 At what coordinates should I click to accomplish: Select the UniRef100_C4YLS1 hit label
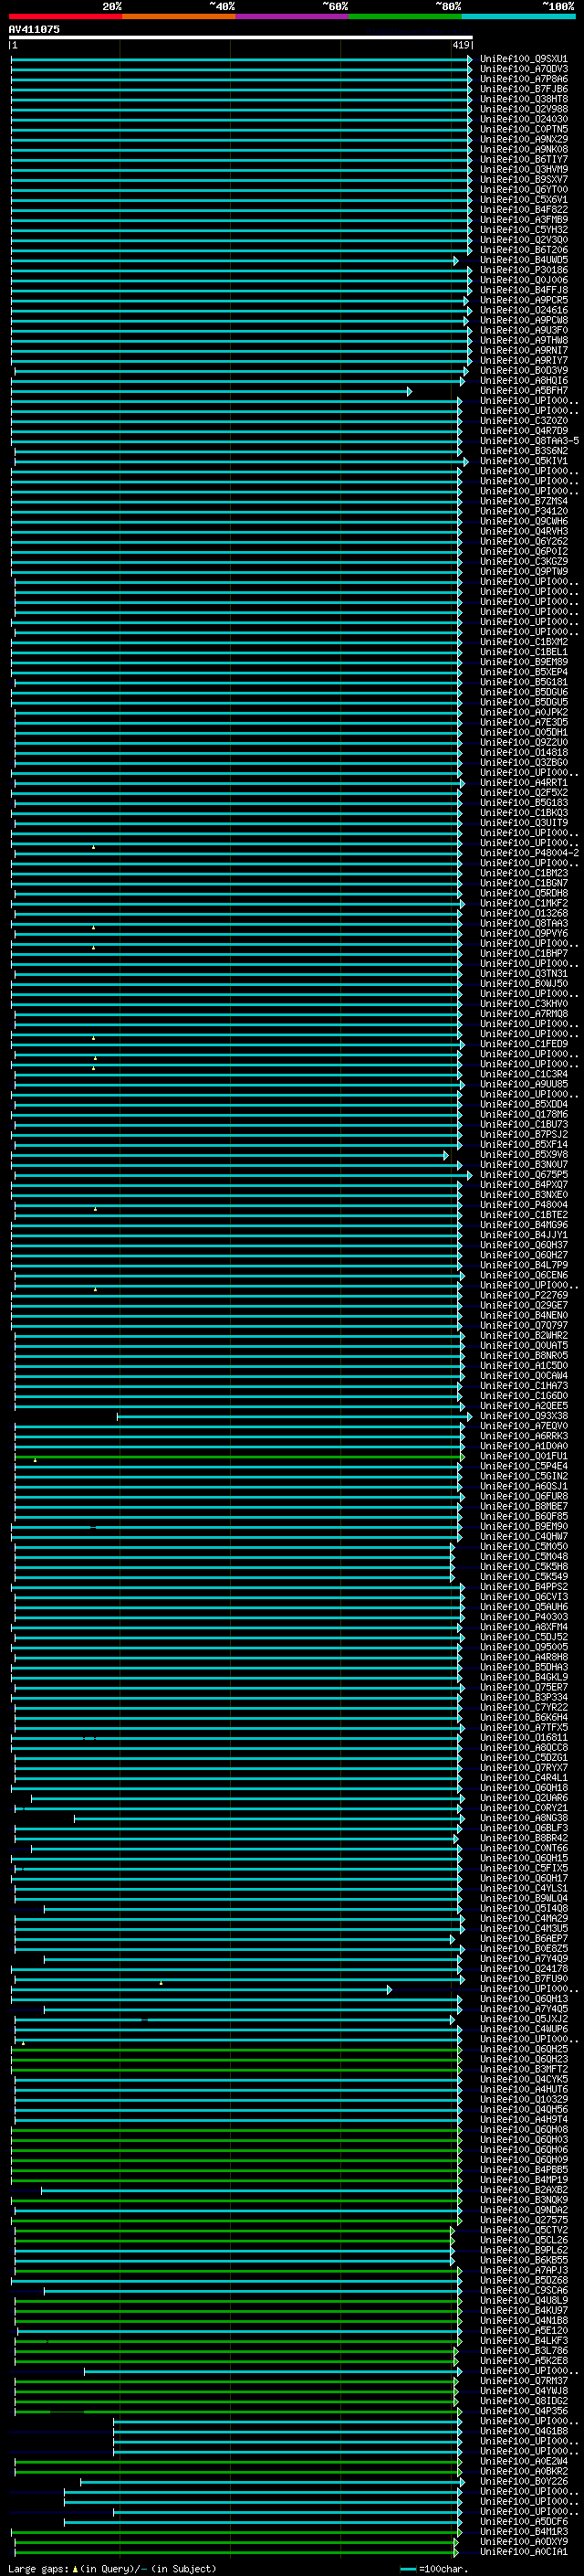coord(523,1889)
